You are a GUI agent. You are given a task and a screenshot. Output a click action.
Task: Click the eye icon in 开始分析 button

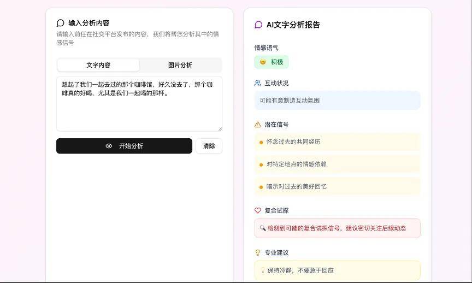point(109,146)
